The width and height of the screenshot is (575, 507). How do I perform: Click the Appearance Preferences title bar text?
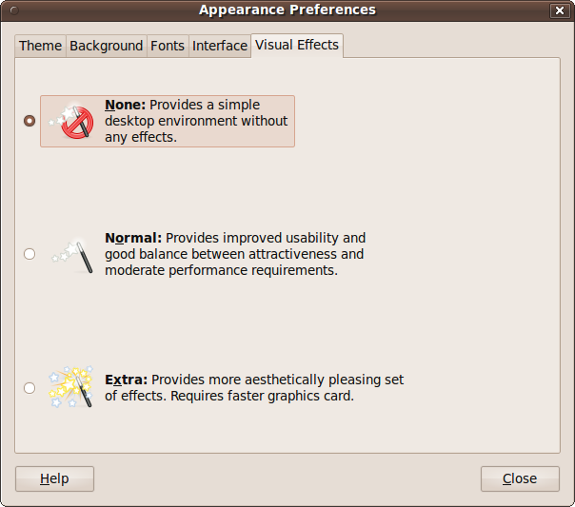point(287,10)
